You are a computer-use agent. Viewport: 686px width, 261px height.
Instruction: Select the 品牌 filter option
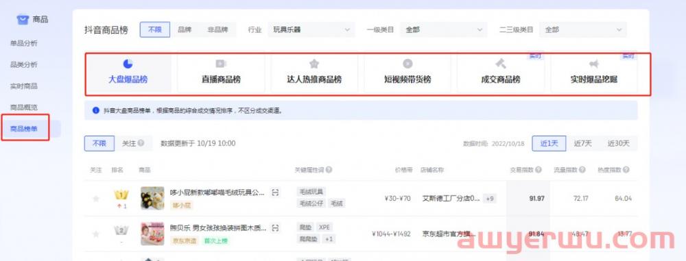[185, 29]
